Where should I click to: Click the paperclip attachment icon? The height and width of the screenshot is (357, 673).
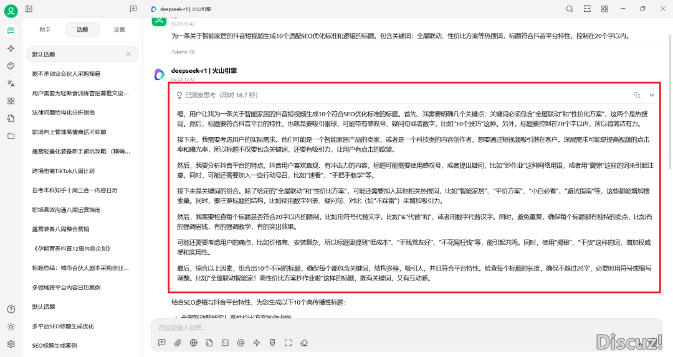[178, 343]
